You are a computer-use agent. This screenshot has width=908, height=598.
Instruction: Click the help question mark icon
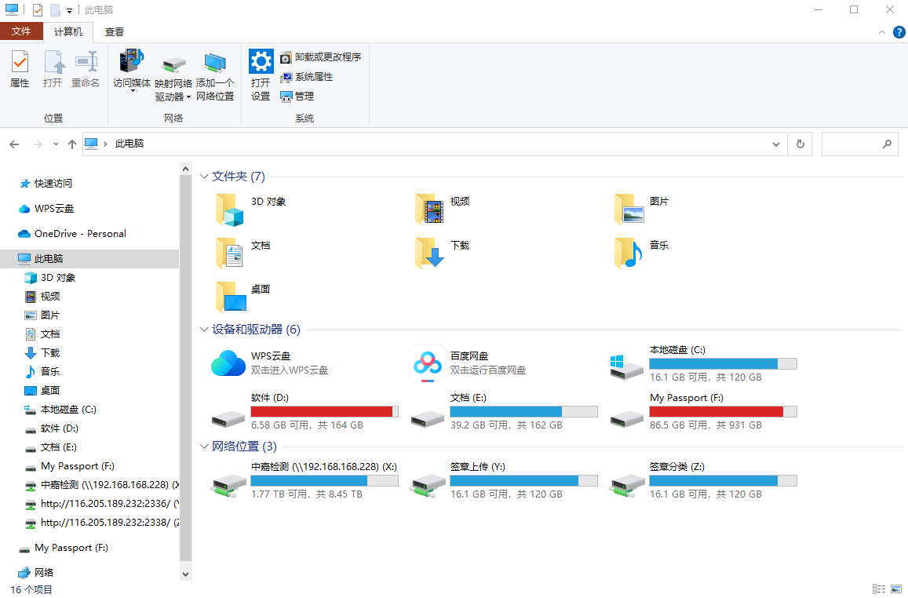pos(899,32)
